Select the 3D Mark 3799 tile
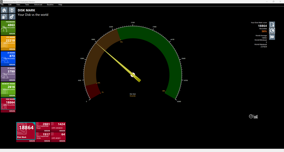 pyautogui.click(x=8, y=73)
